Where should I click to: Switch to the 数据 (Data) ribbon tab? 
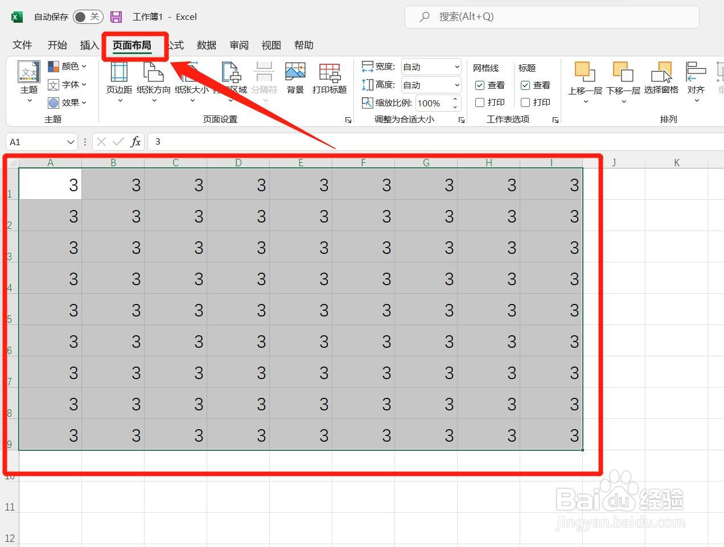pyautogui.click(x=207, y=45)
